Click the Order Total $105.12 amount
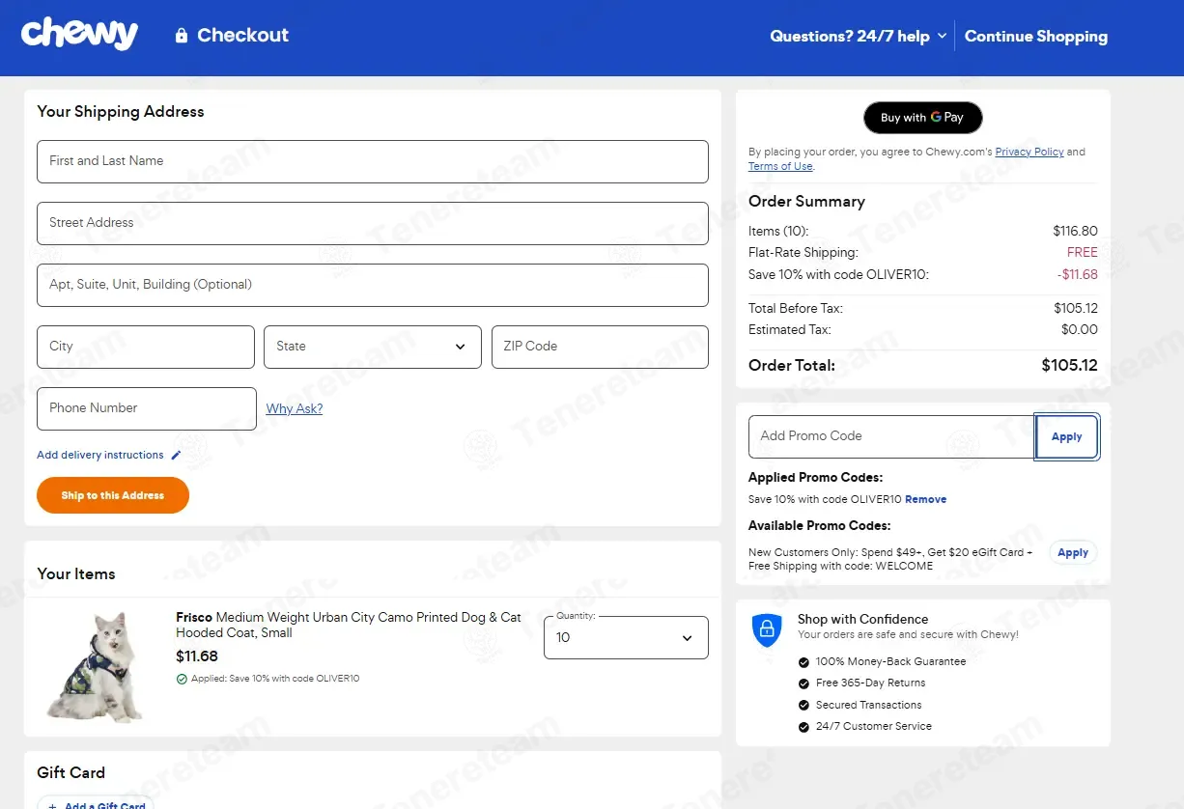Viewport: 1184px width, 809px height. tap(1069, 366)
